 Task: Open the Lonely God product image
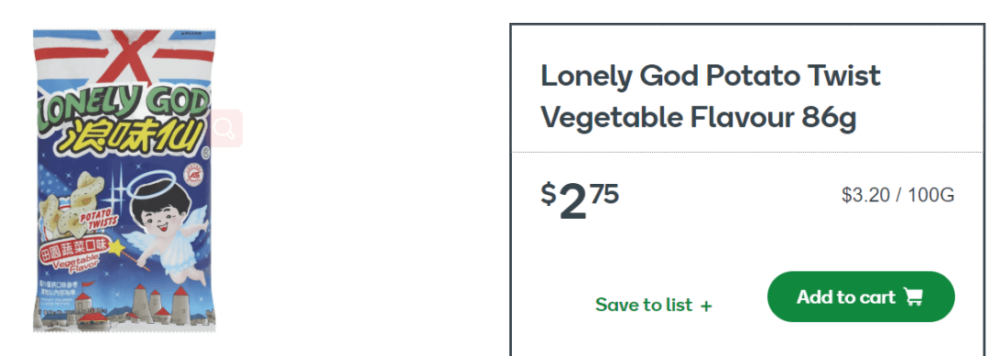pos(125,181)
